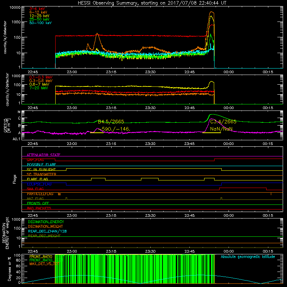Click yellow interval bar under B4.5 flare
The height and width of the screenshot is (287, 287).
coord(97,133)
